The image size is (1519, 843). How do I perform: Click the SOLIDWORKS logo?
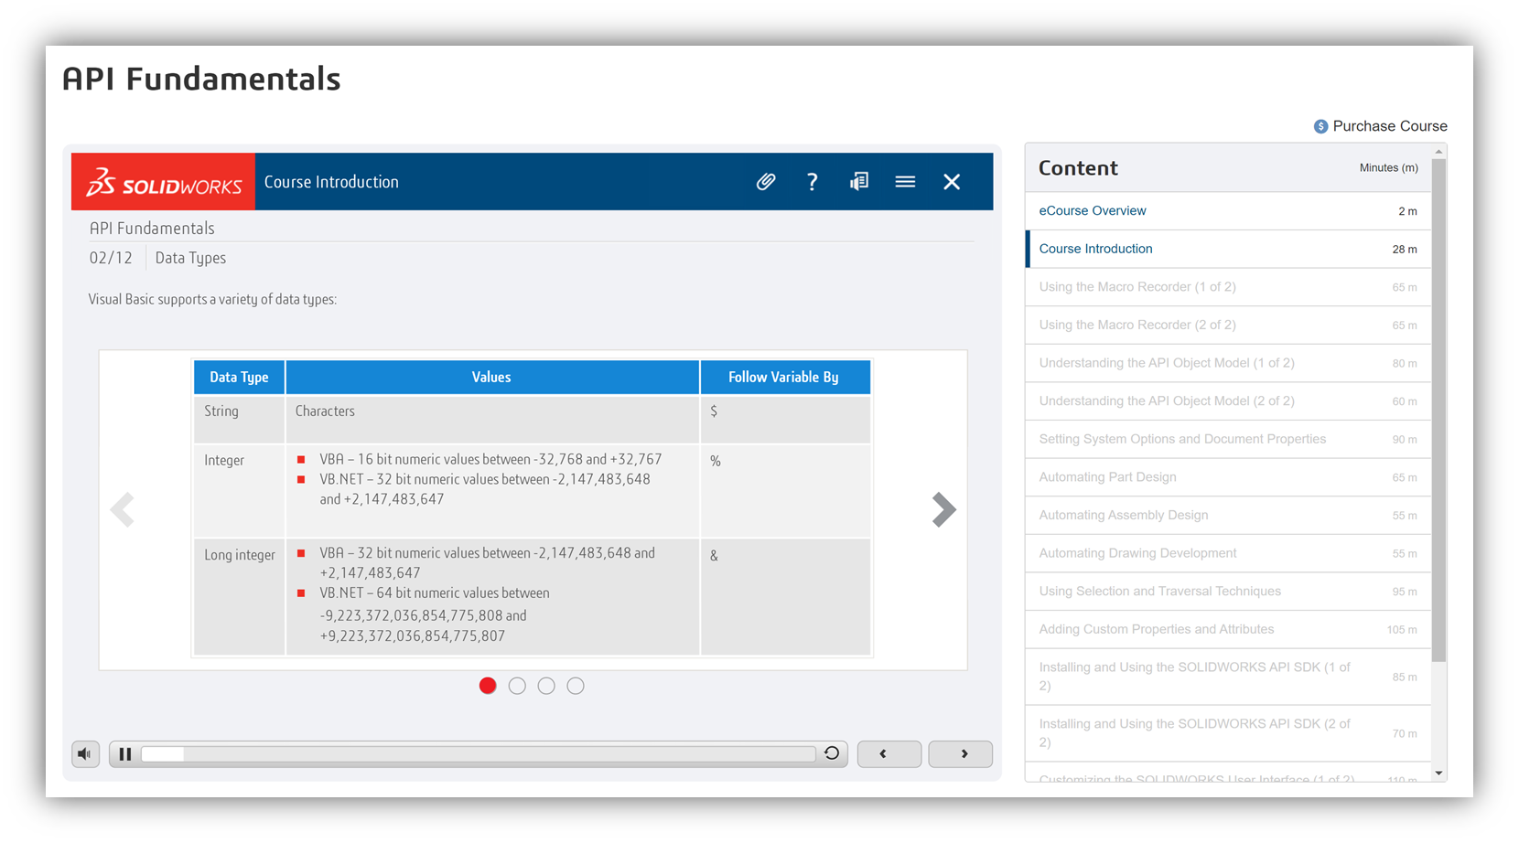tap(164, 182)
